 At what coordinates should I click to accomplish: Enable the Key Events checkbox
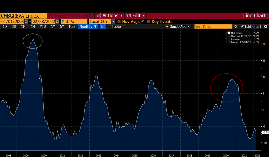(148, 22)
